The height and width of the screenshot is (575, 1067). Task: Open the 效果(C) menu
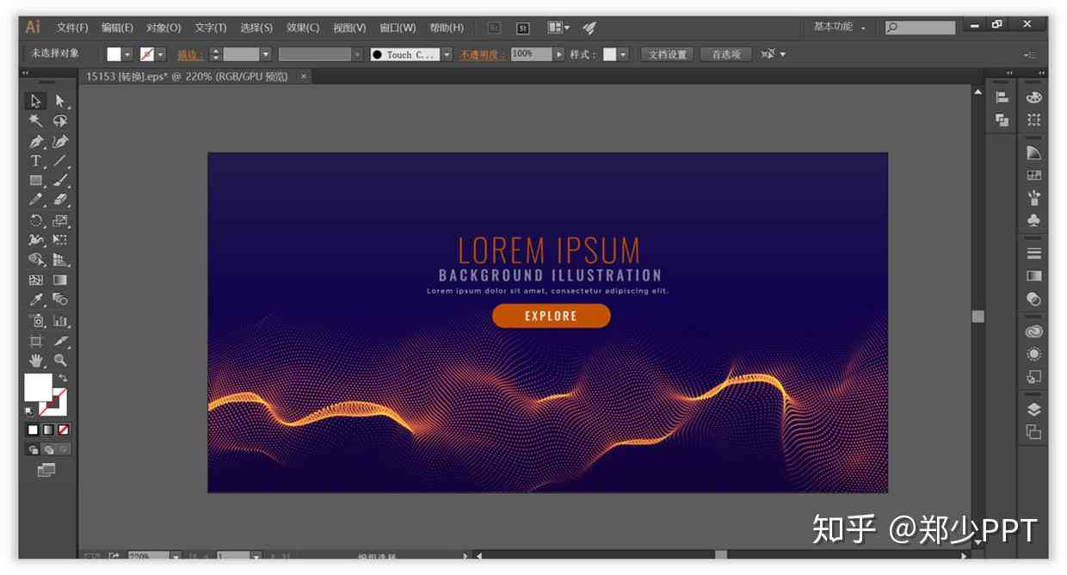(303, 28)
